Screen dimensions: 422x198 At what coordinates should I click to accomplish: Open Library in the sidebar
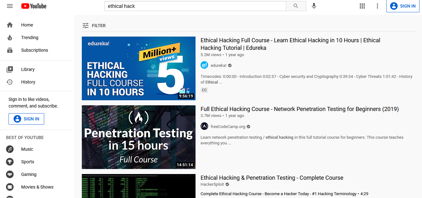point(36,69)
